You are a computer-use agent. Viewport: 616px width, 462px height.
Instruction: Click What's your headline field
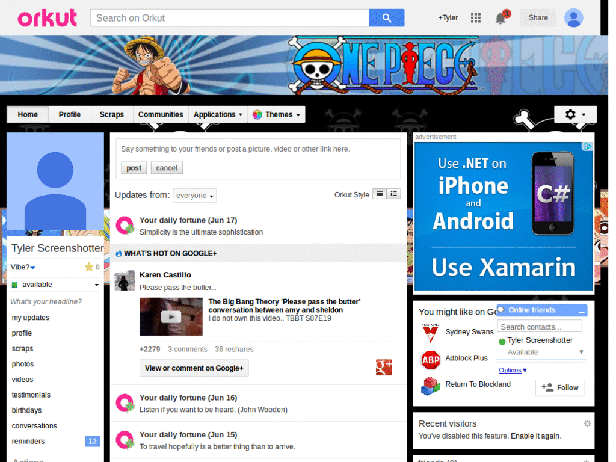point(46,302)
